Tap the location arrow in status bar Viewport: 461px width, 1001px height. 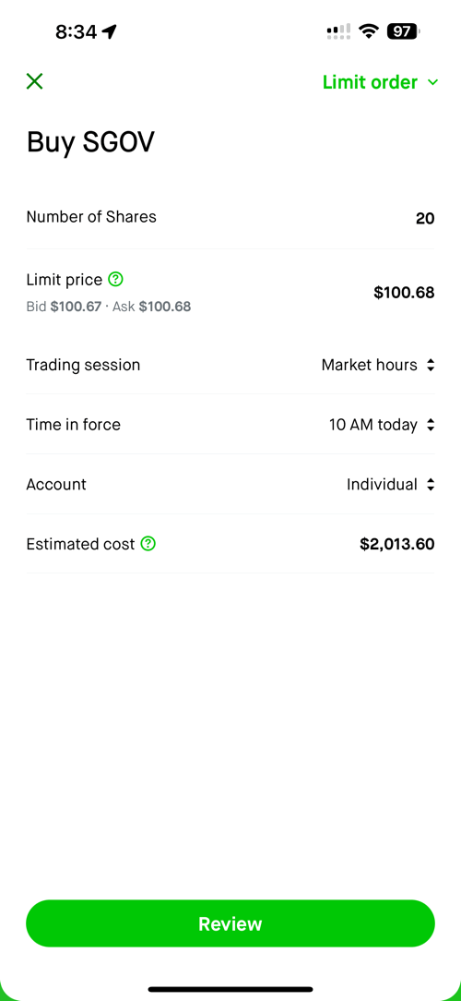point(110,31)
